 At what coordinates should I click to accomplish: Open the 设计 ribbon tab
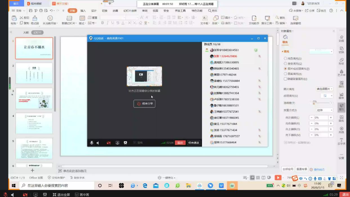94,11
